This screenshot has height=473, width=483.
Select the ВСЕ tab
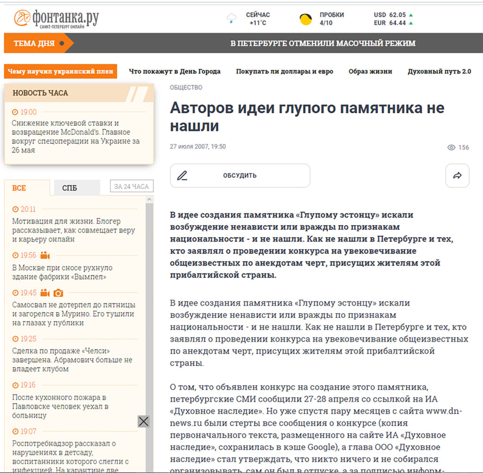pos(20,187)
